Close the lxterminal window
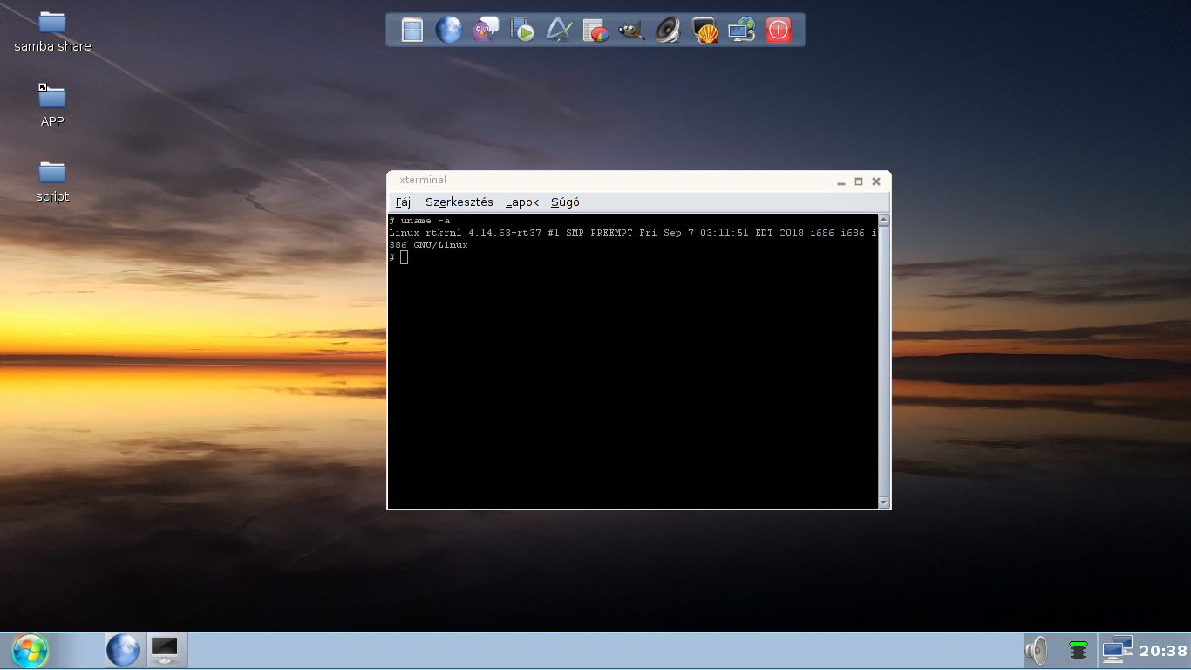Screen dimensions: 1191x670 pos(876,181)
